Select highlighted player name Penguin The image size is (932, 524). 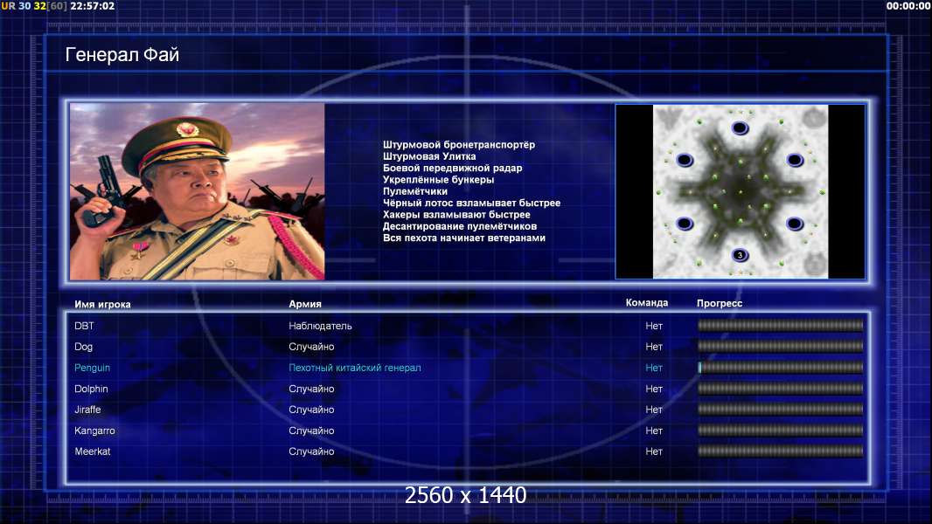92,368
